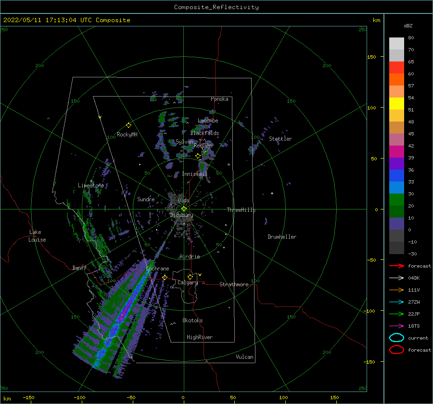Click the Sundre label
Viewport: 433px width, 404px height.
(146, 199)
